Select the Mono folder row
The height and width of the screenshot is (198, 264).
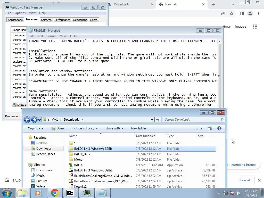pyautogui.click(x=142, y=159)
